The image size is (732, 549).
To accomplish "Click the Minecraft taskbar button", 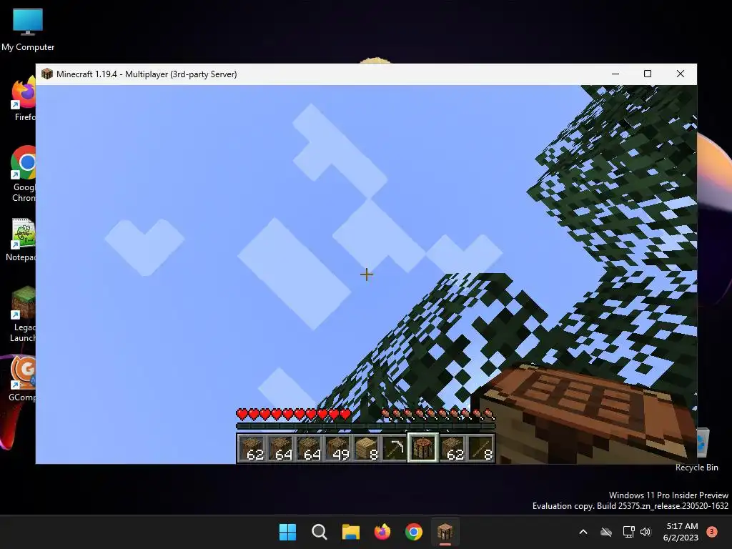I will 445,532.
